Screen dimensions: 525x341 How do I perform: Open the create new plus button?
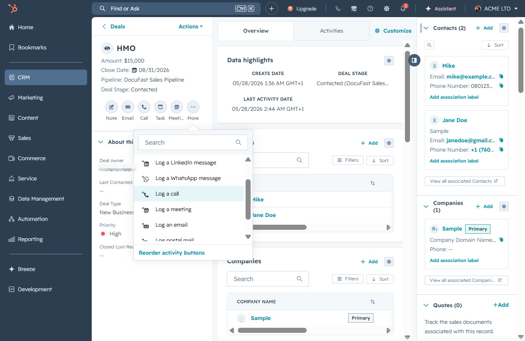point(272,9)
